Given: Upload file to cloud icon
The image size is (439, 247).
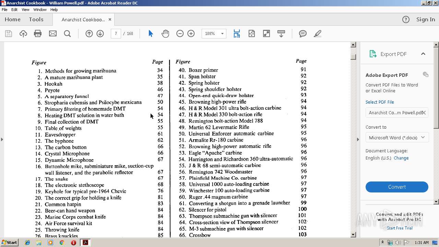Looking at the screenshot, I should pyautogui.click(x=23, y=34).
